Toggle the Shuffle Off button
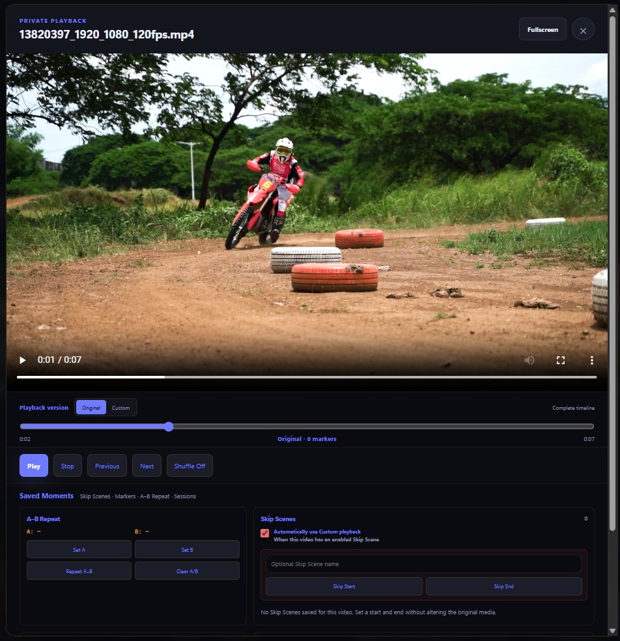This screenshot has width=620, height=641. click(190, 466)
